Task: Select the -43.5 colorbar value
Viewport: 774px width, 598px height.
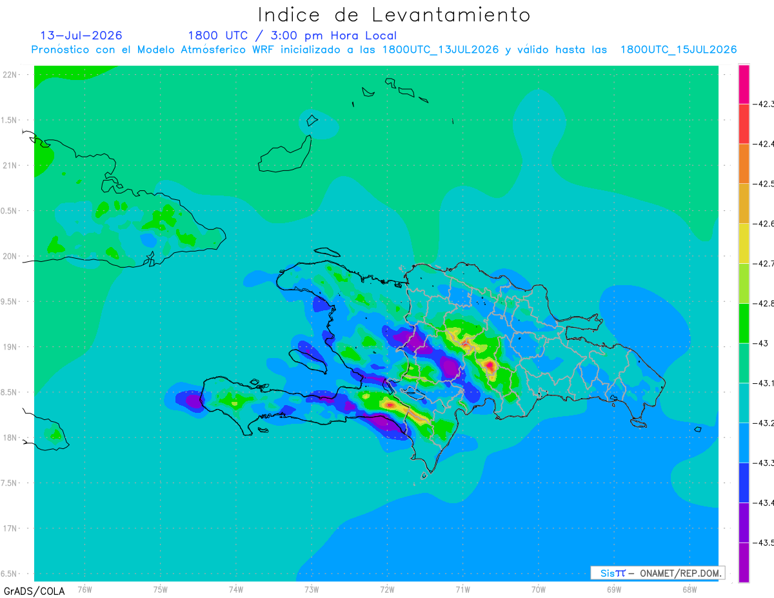Action: [764, 543]
